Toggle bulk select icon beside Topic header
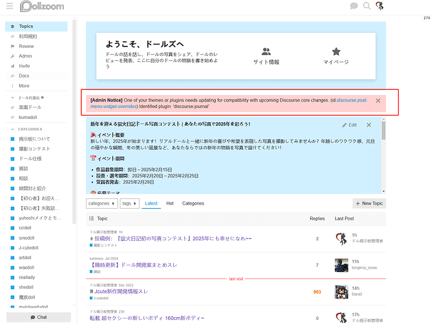 point(91,218)
